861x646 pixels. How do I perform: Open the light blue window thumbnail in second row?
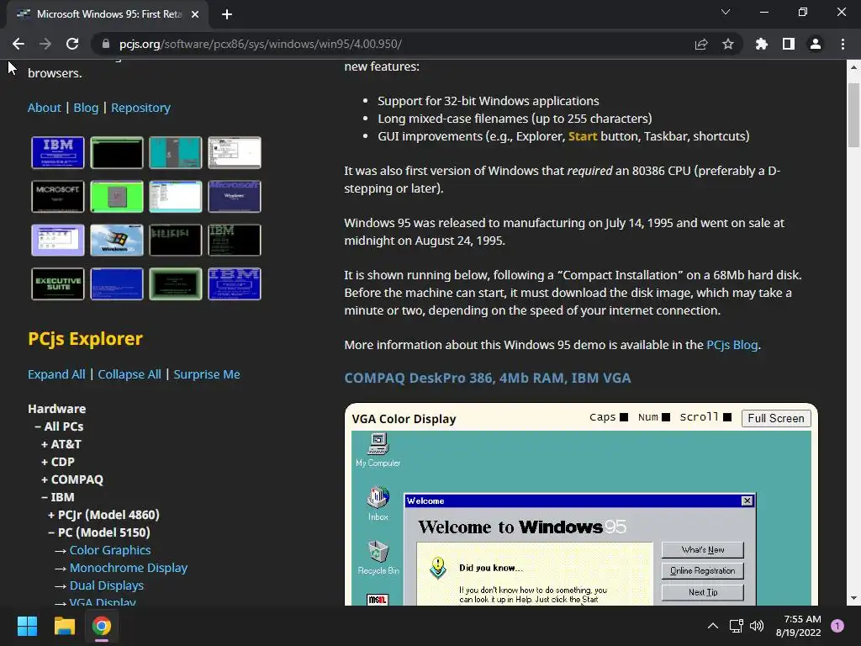[175, 196]
